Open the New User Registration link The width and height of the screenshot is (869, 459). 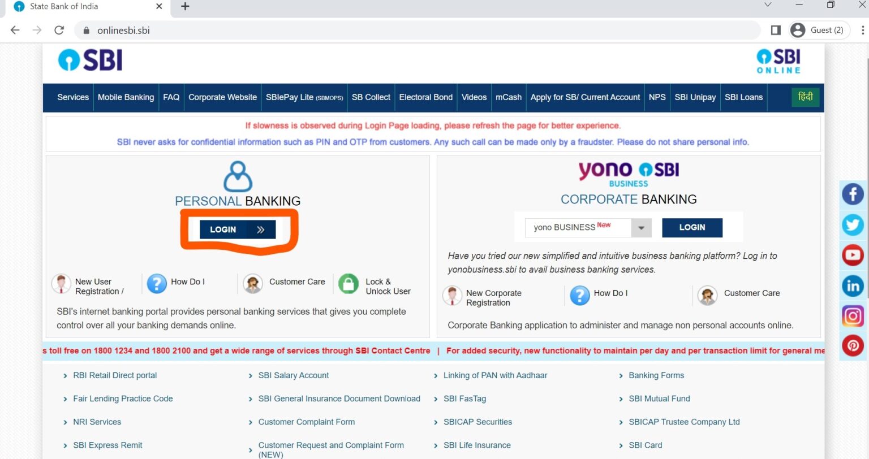(x=99, y=286)
